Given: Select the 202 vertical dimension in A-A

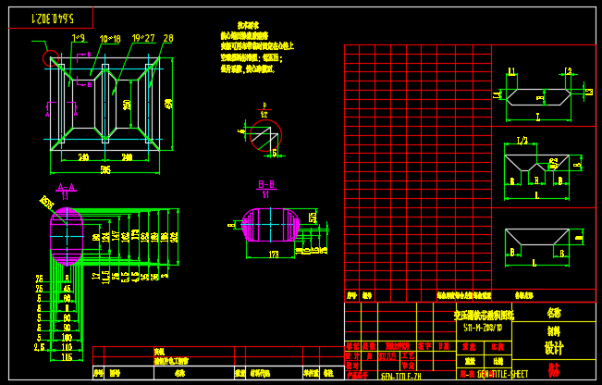Looking at the screenshot, I should pos(174,237).
